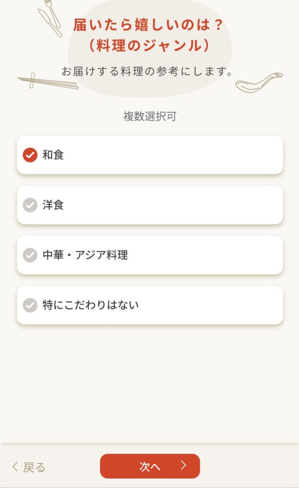The height and width of the screenshot is (488, 299).
Task: Tap the back chevron arrow
Action: click(x=15, y=467)
